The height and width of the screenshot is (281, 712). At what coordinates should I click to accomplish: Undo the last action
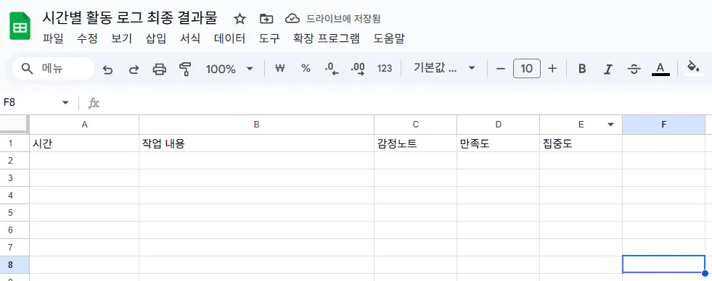click(107, 70)
